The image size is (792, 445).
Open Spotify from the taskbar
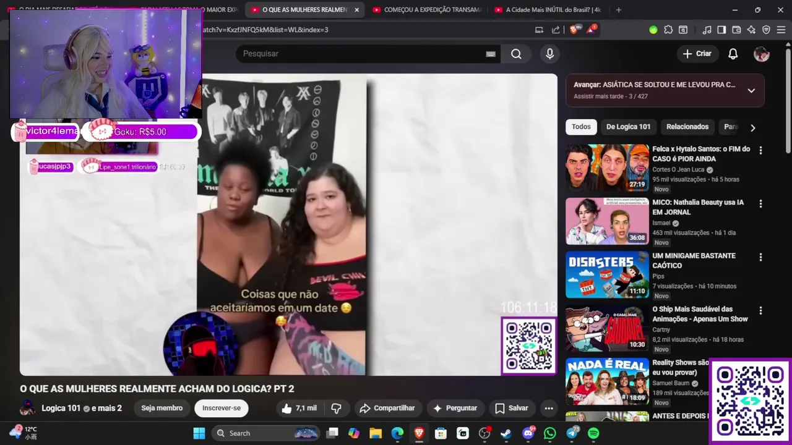[x=593, y=433]
